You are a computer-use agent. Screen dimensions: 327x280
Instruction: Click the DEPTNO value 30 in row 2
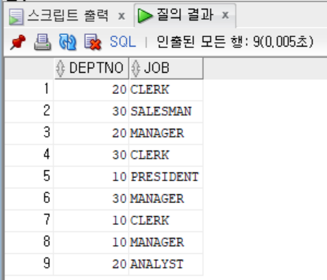click(x=91, y=111)
